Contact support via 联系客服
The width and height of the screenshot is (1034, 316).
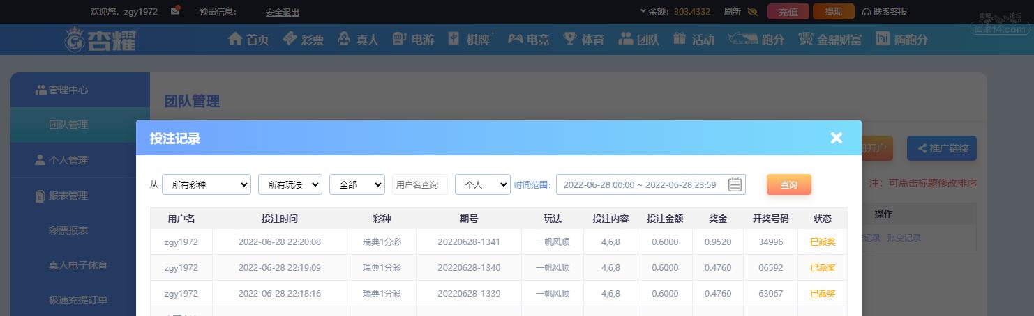(x=884, y=12)
